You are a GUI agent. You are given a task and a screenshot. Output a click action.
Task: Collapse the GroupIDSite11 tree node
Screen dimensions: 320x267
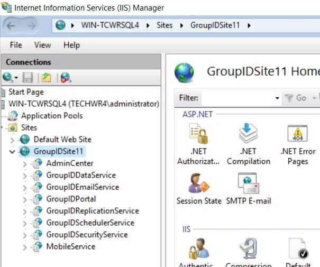(12, 152)
